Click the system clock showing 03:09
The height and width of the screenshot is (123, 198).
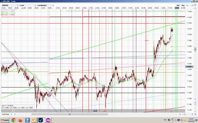point(191,120)
